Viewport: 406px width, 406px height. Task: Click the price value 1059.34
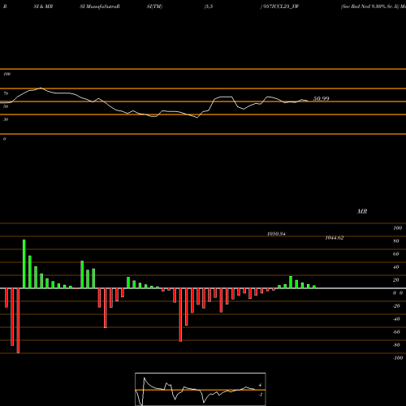tap(276, 234)
